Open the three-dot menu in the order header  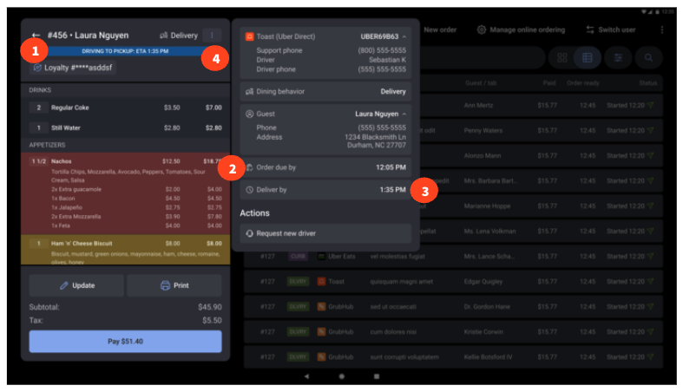(213, 36)
